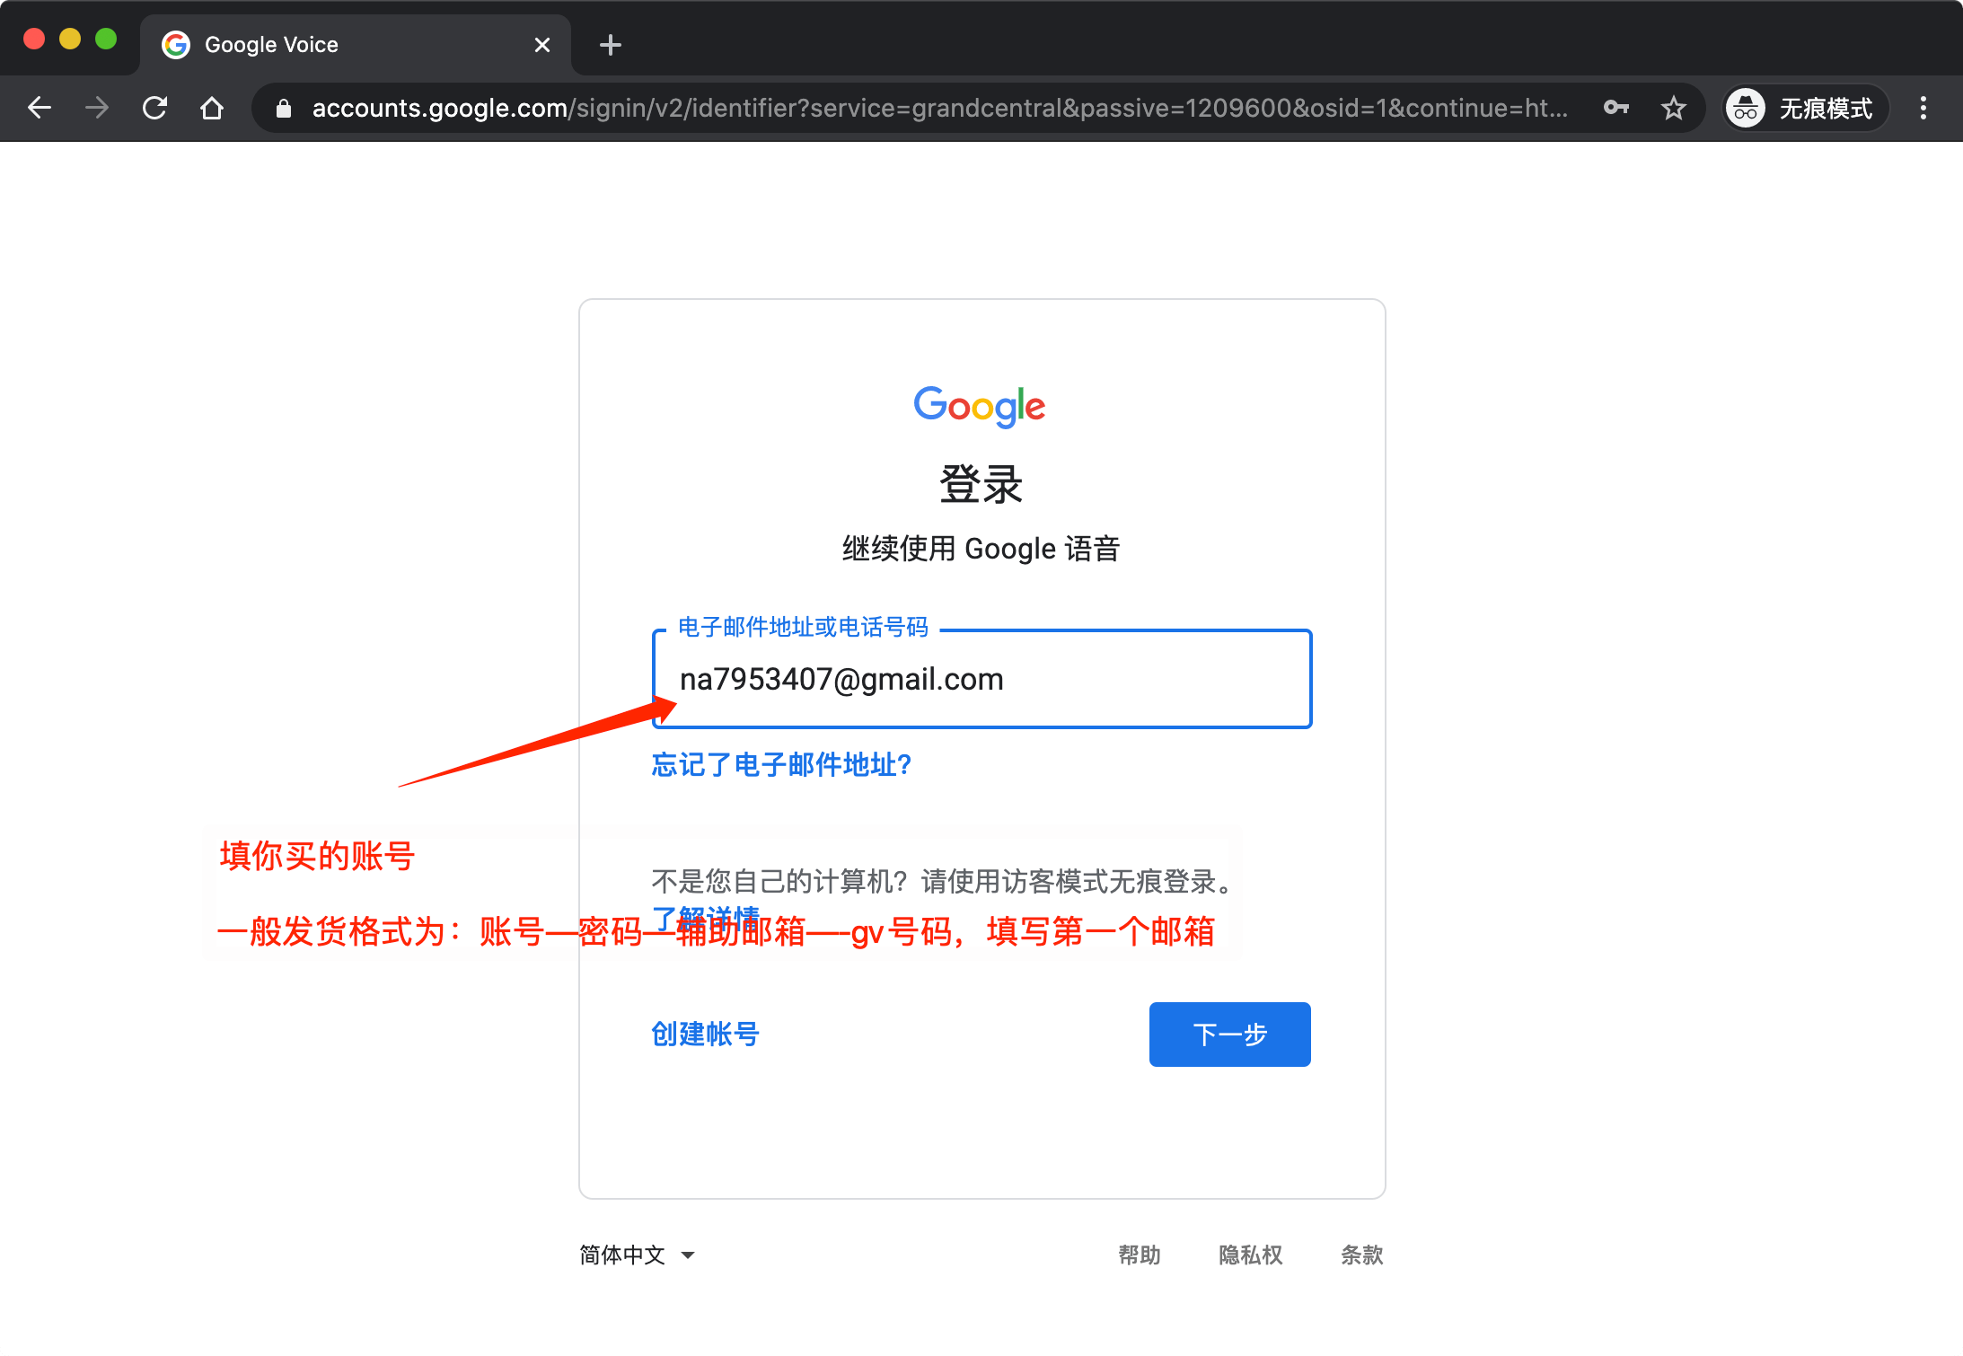Click the Google logo
The height and width of the screenshot is (1356, 1963).
tap(980, 407)
